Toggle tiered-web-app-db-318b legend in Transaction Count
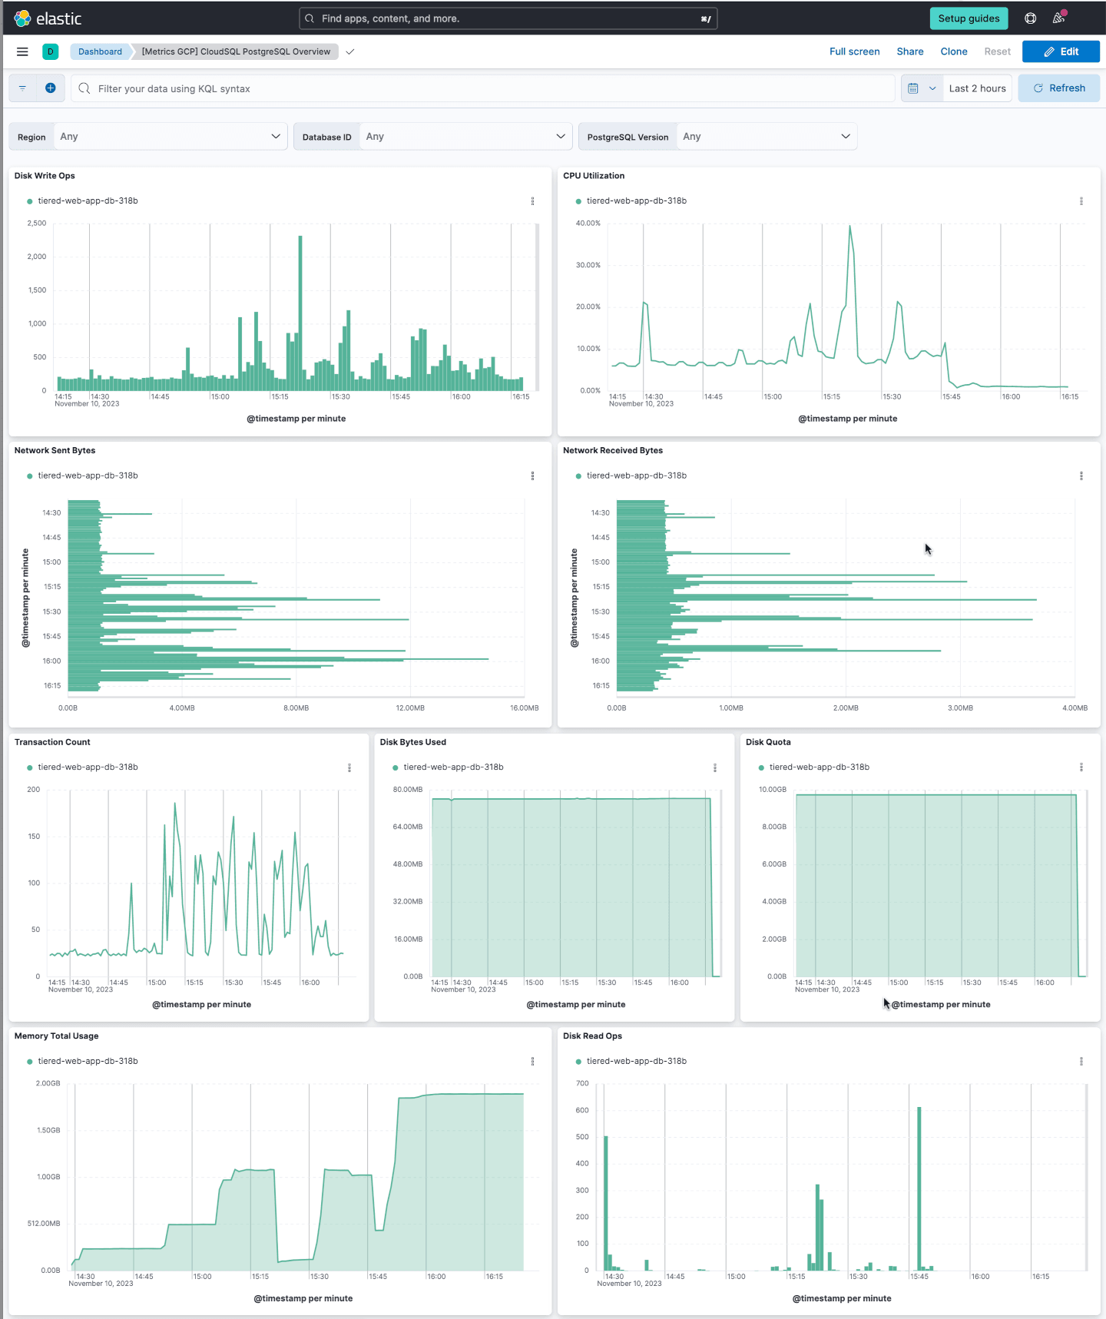Image resolution: width=1106 pixels, height=1319 pixels. tap(83, 767)
